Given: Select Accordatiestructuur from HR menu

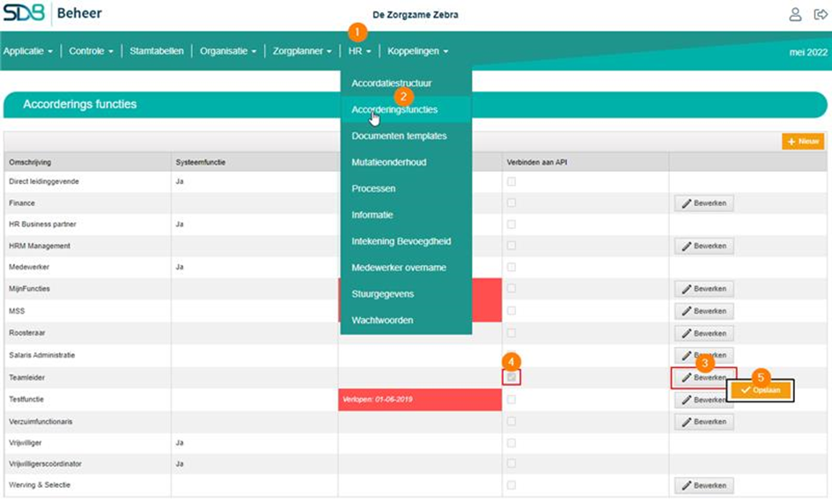Looking at the screenshot, I should (x=406, y=83).
